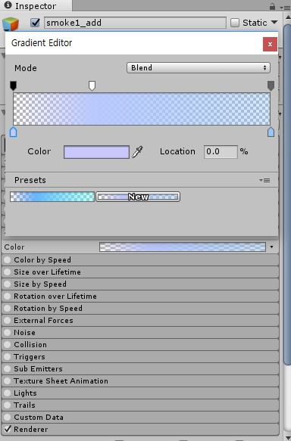The height and width of the screenshot is (441, 291).
Task: Click the Inspector lock icon
Action: point(272,7)
